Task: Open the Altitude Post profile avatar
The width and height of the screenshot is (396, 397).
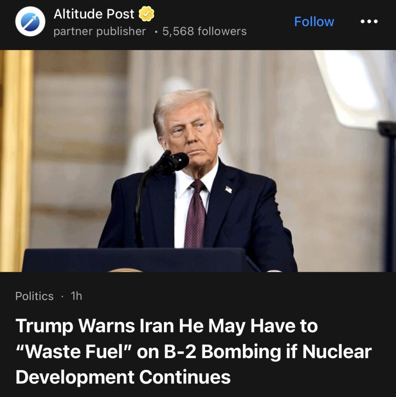Action: (30, 22)
